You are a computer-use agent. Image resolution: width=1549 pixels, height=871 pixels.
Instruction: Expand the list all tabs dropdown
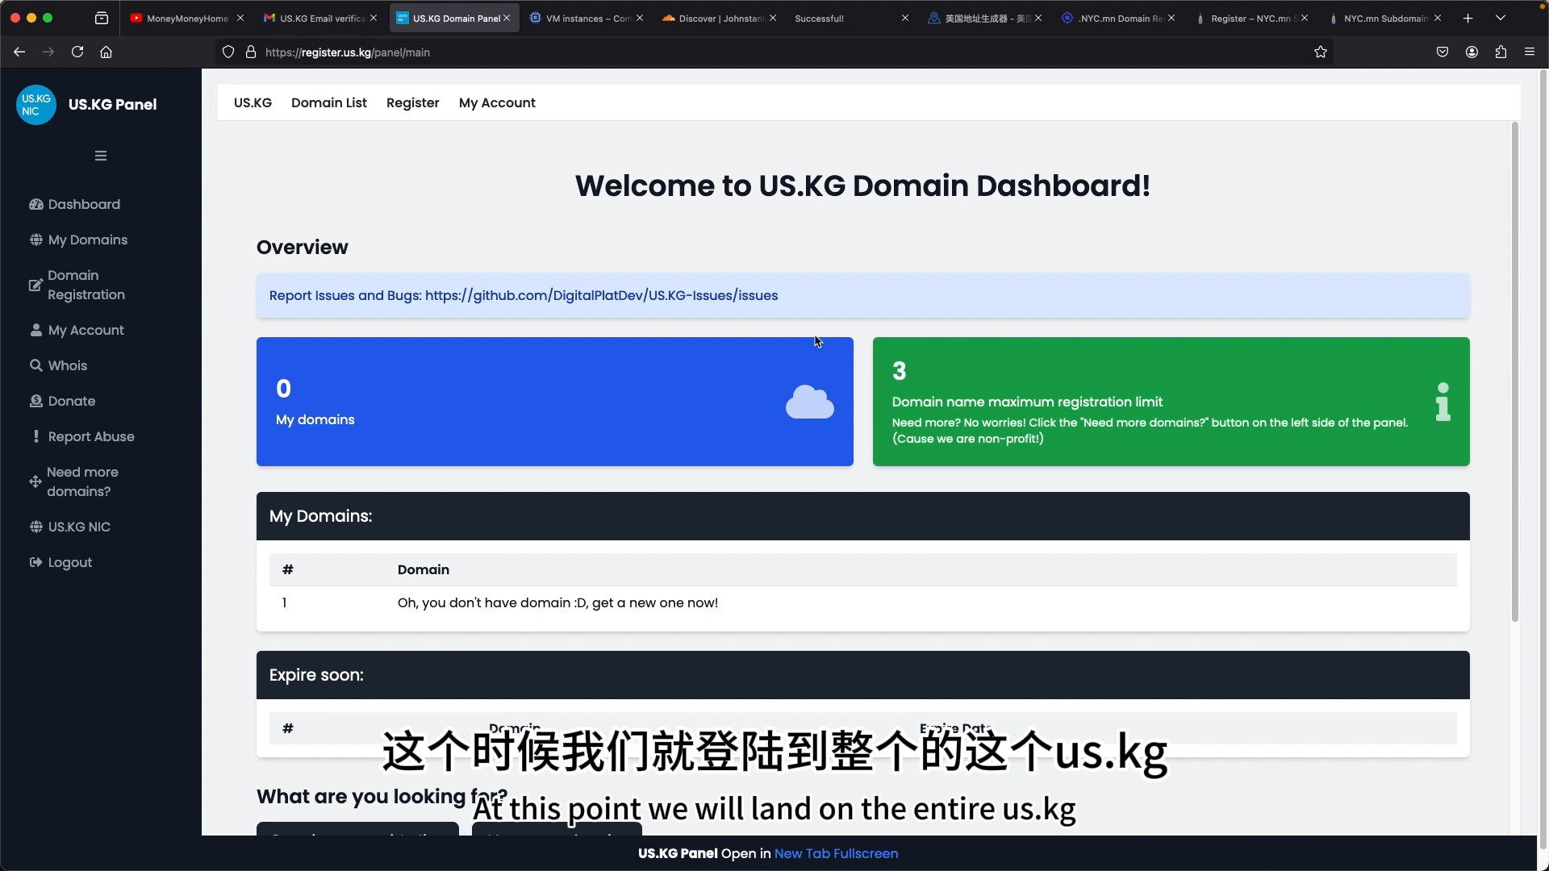(1501, 18)
